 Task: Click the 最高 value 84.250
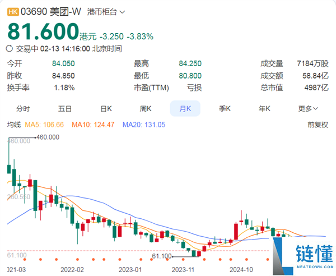[x=190, y=63]
